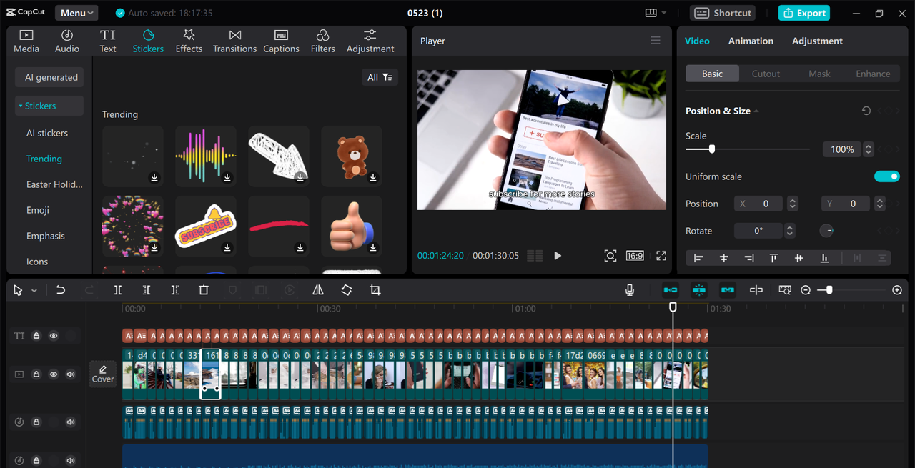Mute the main video track
Screen dimensions: 915x468
[71, 374]
